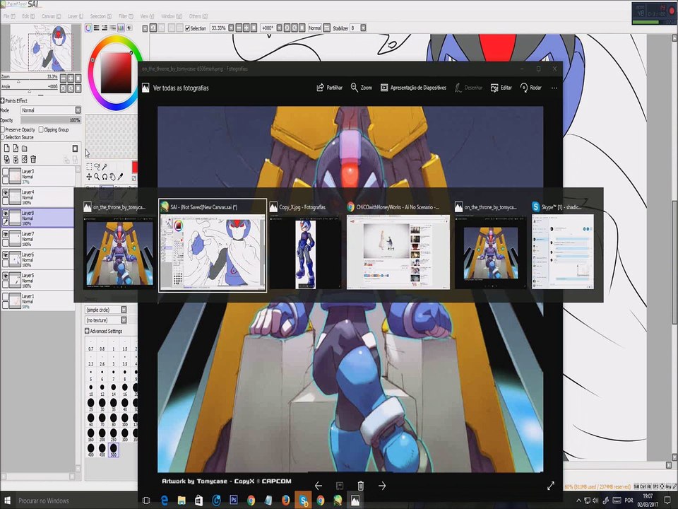Image resolution: width=678 pixels, height=509 pixels.
Task: Select the move tool in SAI
Action: pyautogui.click(x=89, y=177)
